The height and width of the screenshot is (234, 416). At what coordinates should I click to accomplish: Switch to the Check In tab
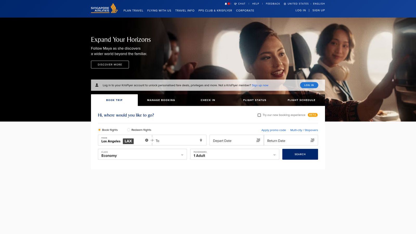[x=208, y=100]
